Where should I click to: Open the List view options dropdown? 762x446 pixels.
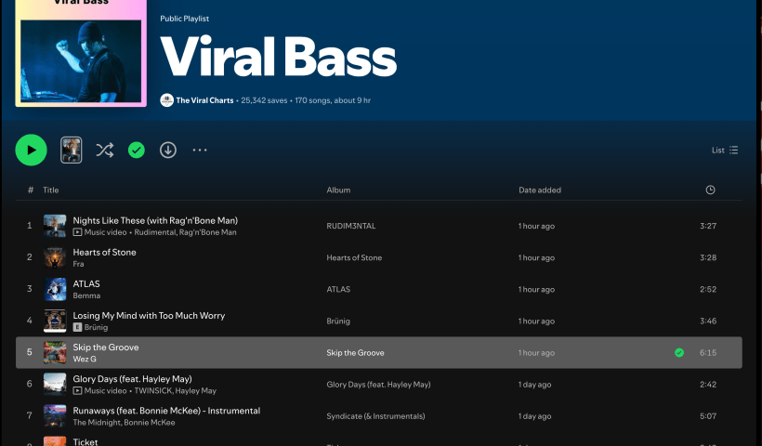(725, 151)
